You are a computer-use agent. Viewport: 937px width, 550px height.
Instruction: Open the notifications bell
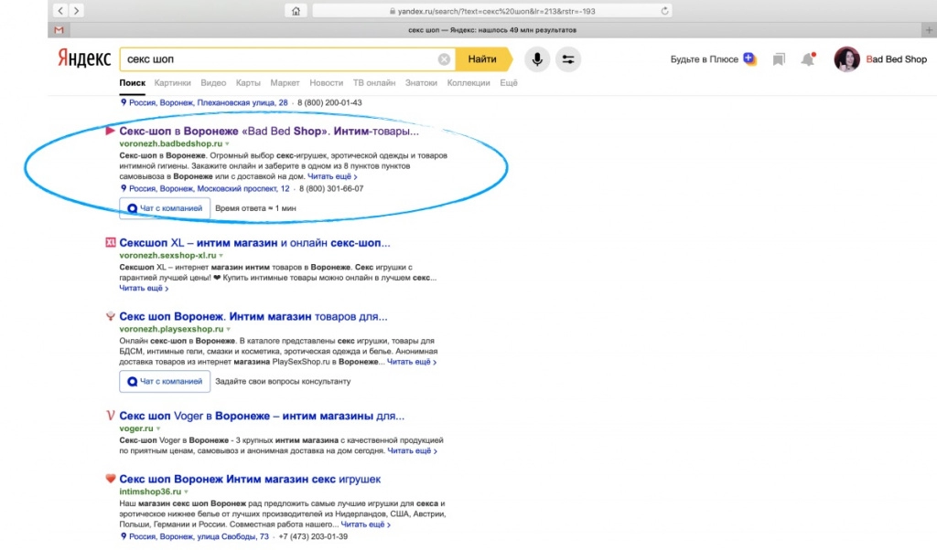[x=808, y=59]
